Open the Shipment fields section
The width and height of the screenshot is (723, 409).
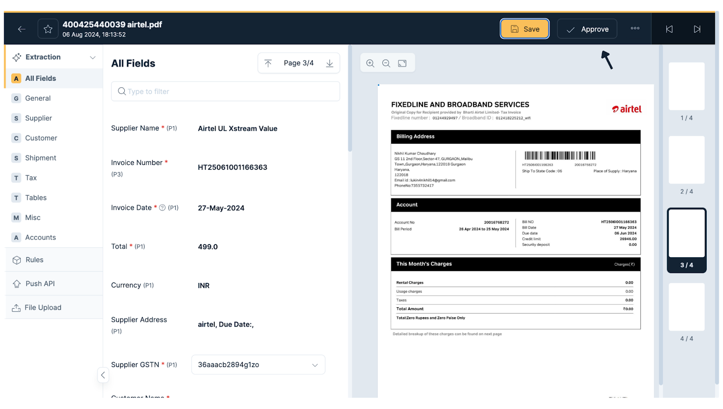point(54,158)
